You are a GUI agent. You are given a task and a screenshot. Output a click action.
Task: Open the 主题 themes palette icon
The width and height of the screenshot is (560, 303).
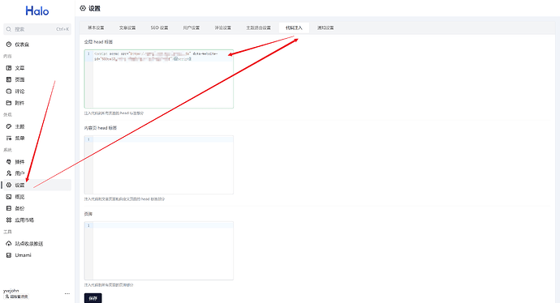pos(9,126)
